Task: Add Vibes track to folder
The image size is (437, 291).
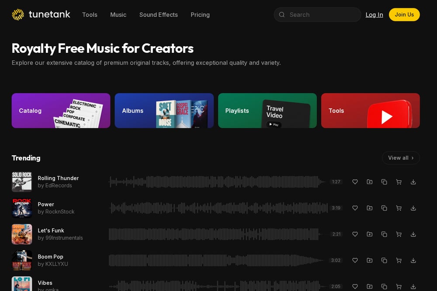Action: tap(370, 287)
